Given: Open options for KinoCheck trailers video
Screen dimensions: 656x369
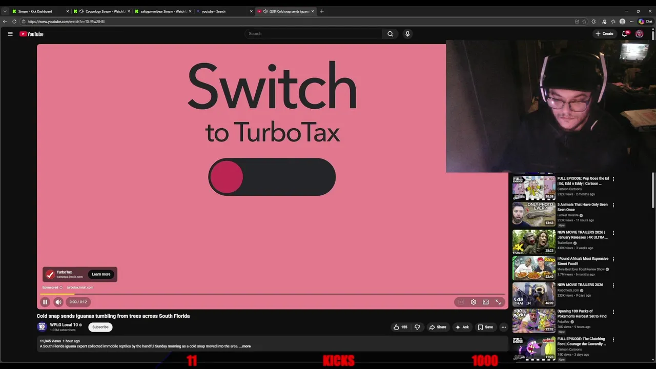Looking at the screenshot, I should click(x=613, y=285).
